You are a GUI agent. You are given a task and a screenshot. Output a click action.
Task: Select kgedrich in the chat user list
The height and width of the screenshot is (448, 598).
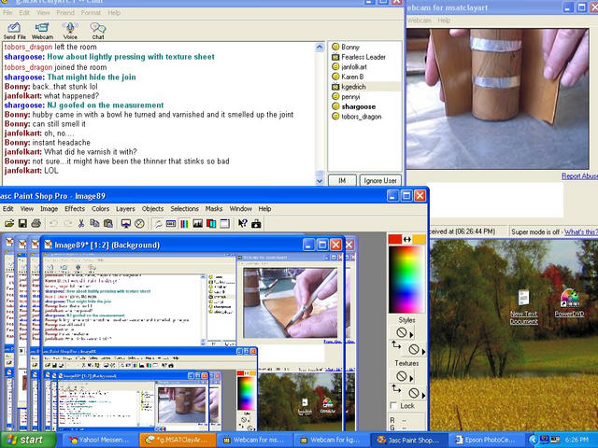(353, 87)
